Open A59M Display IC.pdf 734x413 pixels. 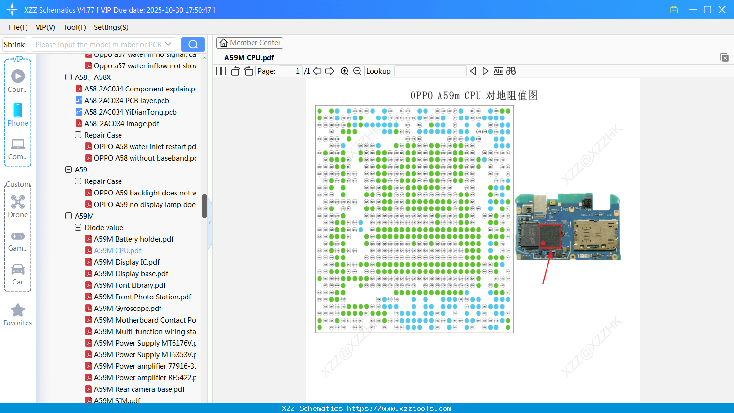click(122, 262)
